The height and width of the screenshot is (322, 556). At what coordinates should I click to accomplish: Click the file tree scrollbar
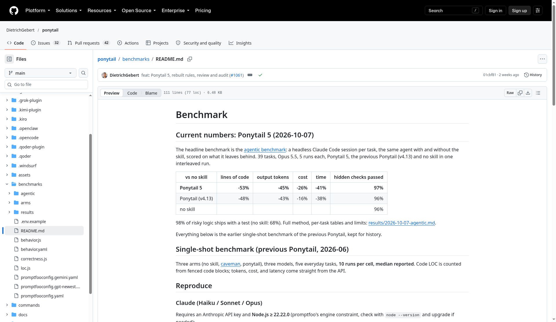pyautogui.click(x=90, y=214)
